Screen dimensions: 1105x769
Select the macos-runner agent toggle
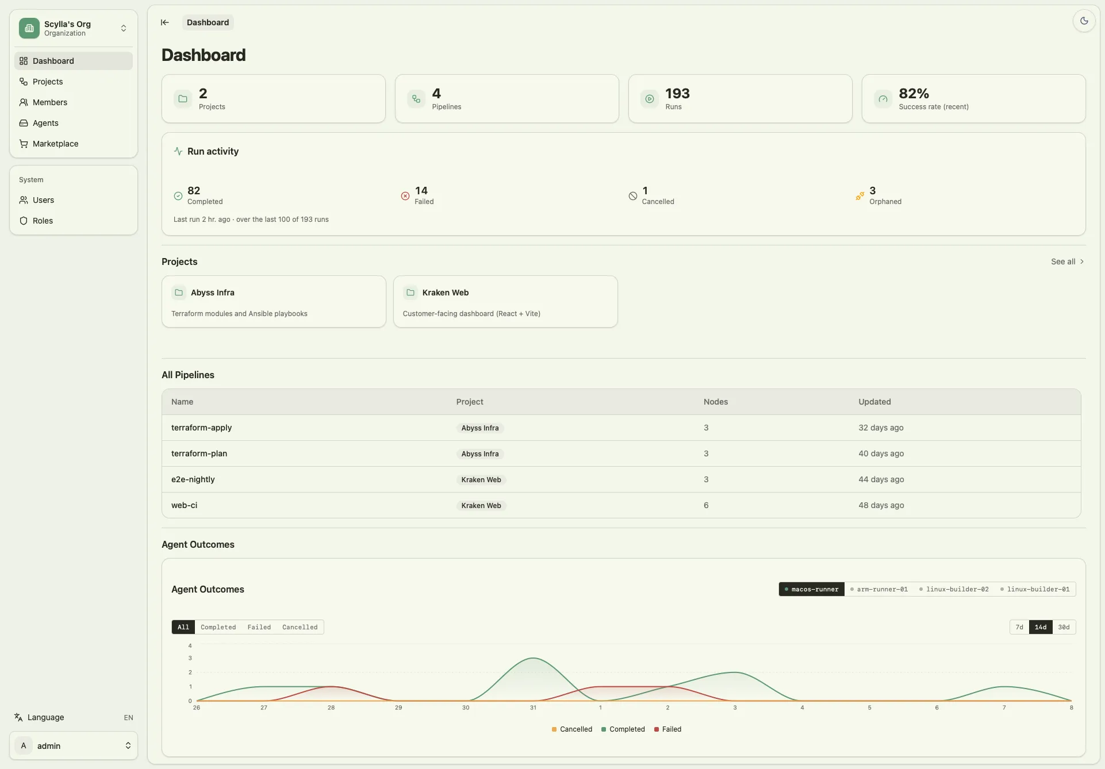(x=812, y=589)
